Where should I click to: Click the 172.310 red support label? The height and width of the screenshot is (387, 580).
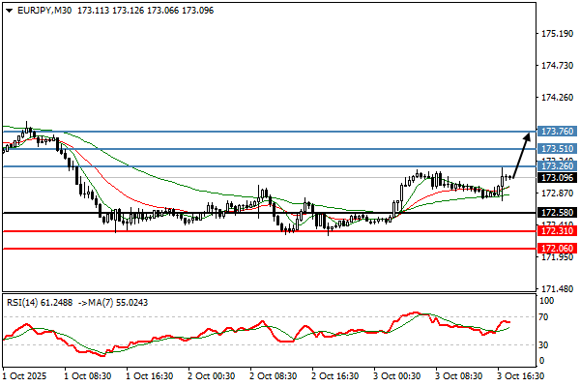coord(556,231)
